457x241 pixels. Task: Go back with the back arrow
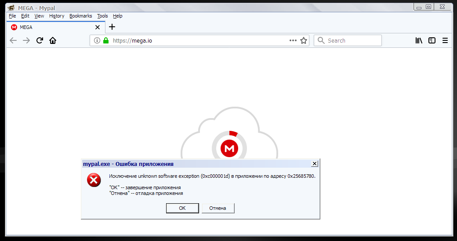point(13,40)
